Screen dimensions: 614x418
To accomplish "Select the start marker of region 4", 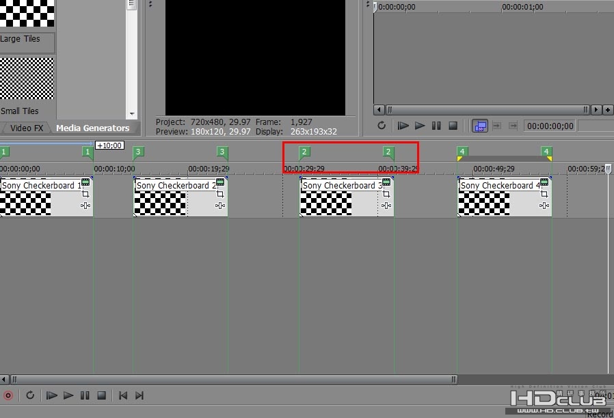I will pyautogui.click(x=462, y=152).
